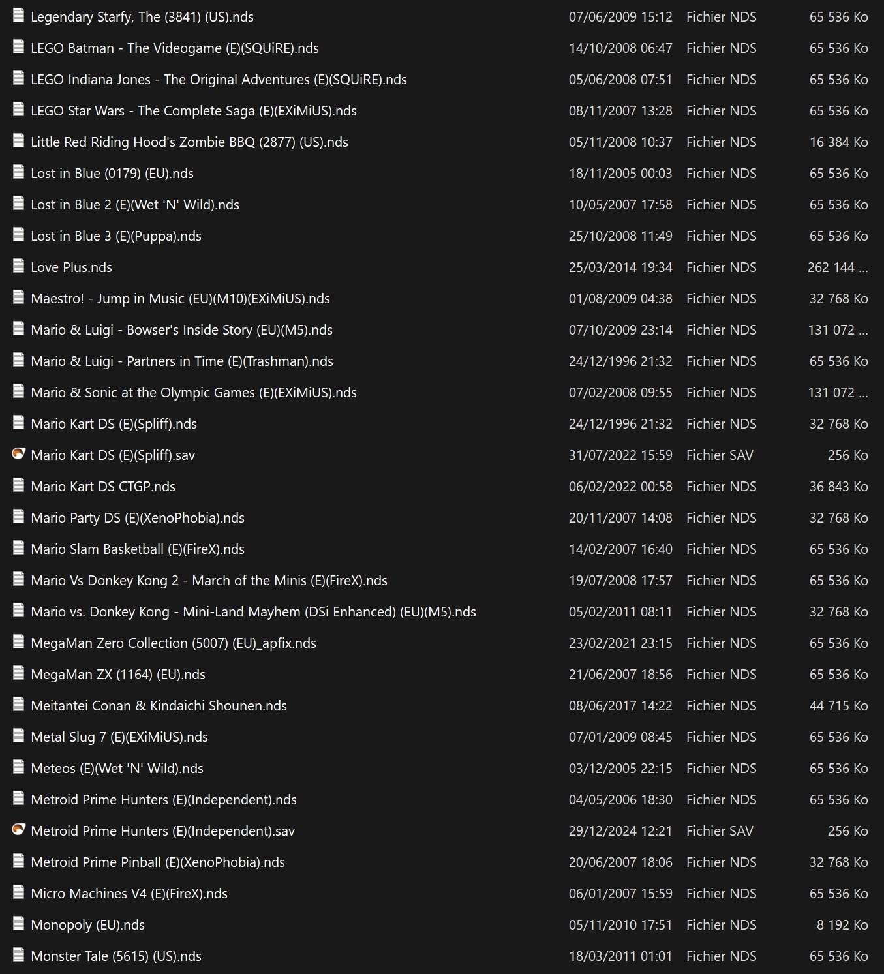The image size is (884, 974).
Task: Click the file icon beside Legendary Starfy
Action: [18, 16]
